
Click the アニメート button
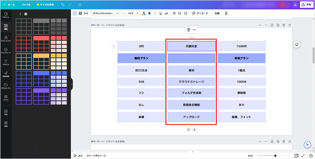(x=200, y=13)
